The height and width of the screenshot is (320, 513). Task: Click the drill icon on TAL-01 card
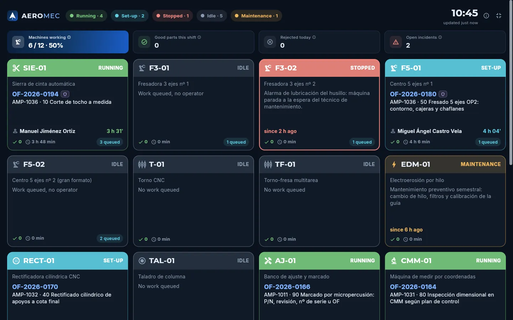click(x=142, y=261)
